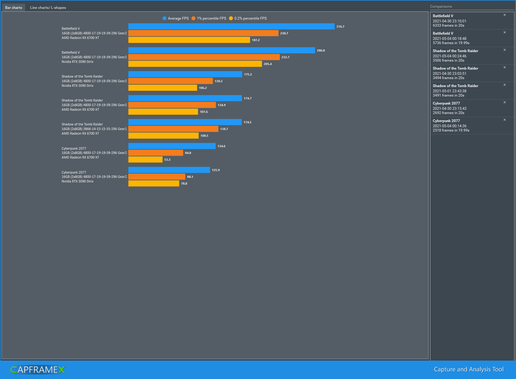
Task: Click the 175.2 average FPS bar
Action: [x=185, y=74]
